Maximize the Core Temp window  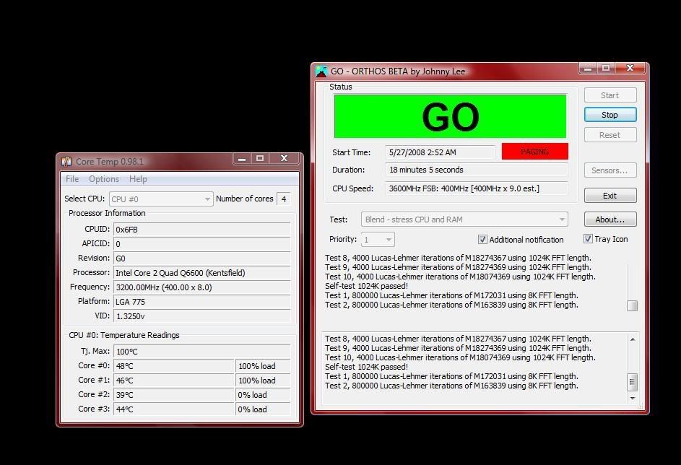(260, 158)
